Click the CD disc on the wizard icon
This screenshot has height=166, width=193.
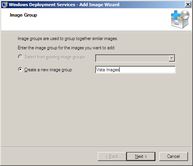(x=185, y=15)
